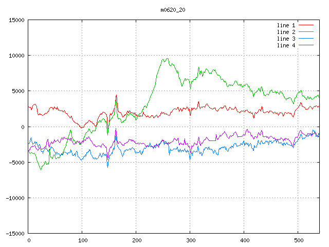
Task: Click the y-axis label 5000
Action: tap(18, 91)
